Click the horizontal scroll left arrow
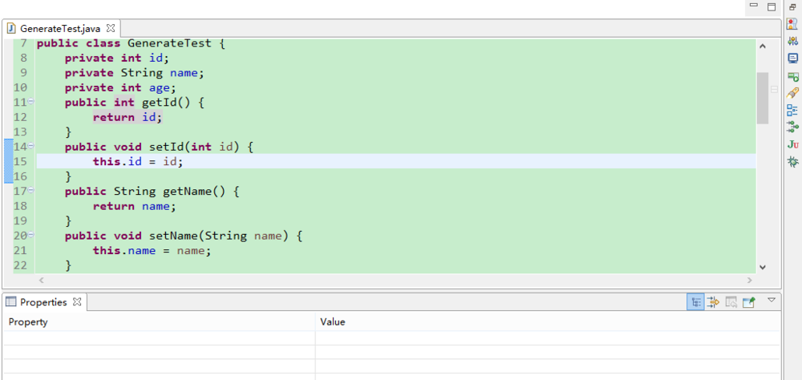This screenshot has width=802, height=380. click(42, 281)
